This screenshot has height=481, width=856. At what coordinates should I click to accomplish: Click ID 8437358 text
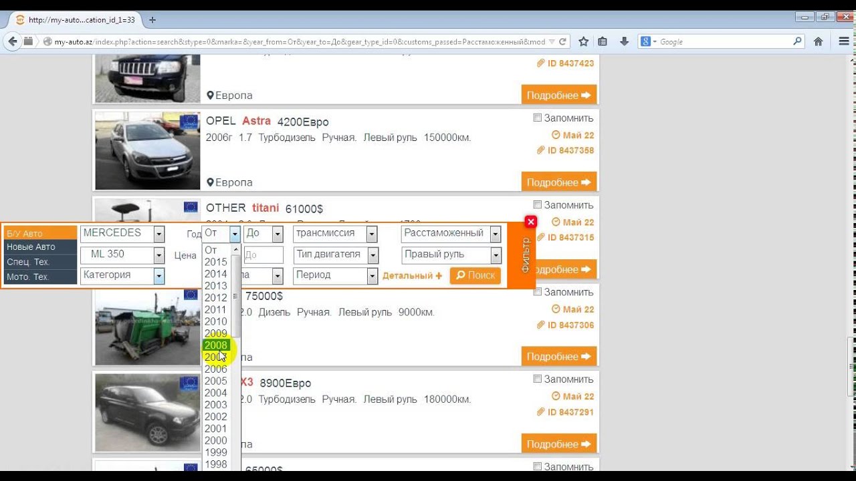tap(570, 150)
